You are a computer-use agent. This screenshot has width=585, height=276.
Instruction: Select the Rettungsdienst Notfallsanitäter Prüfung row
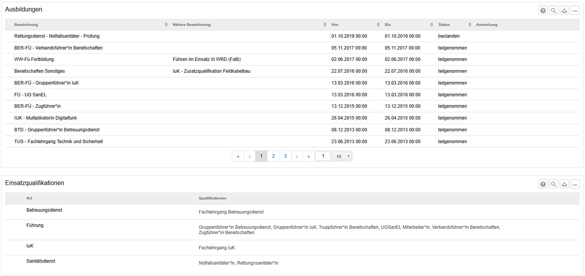(x=57, y=36)
